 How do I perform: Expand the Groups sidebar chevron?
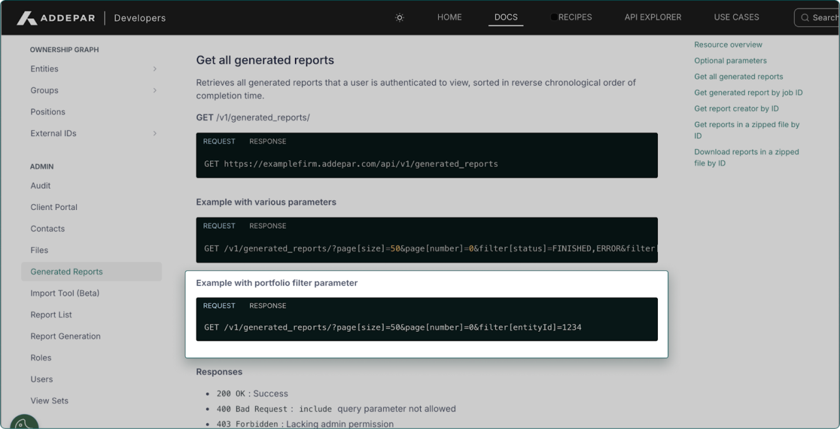[155, 90]
